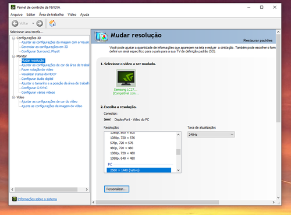
Task: Open back history dropdown arrow next to Voltar
Action: [33, 23]
